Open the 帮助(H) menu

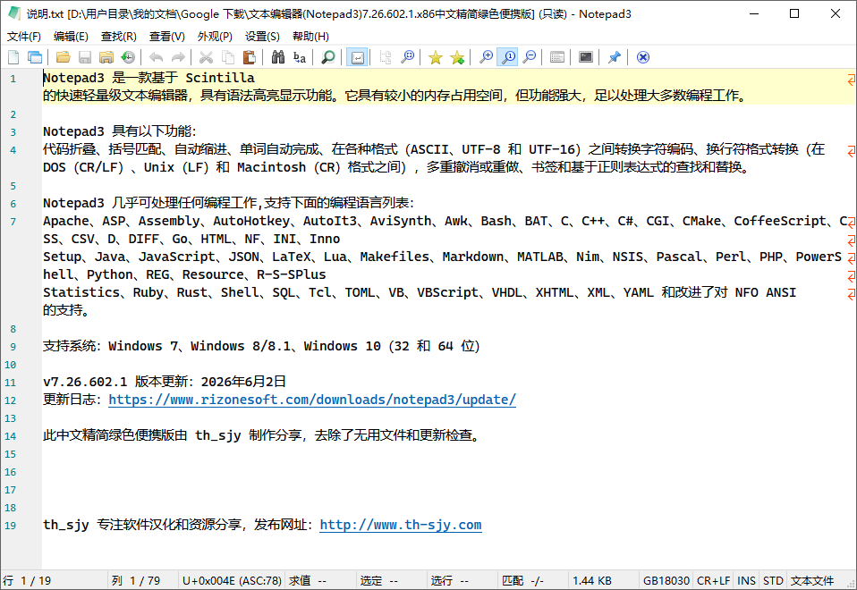[310, 36]
